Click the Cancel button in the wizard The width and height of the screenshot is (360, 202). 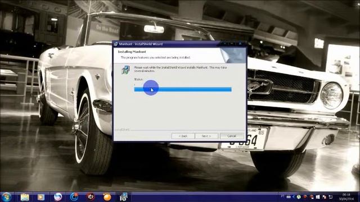click(x=231, y=136)
